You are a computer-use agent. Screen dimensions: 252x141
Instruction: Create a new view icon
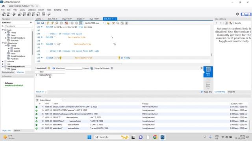[29, 14]
